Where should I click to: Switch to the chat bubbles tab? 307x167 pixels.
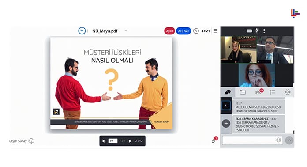point(228,92)
